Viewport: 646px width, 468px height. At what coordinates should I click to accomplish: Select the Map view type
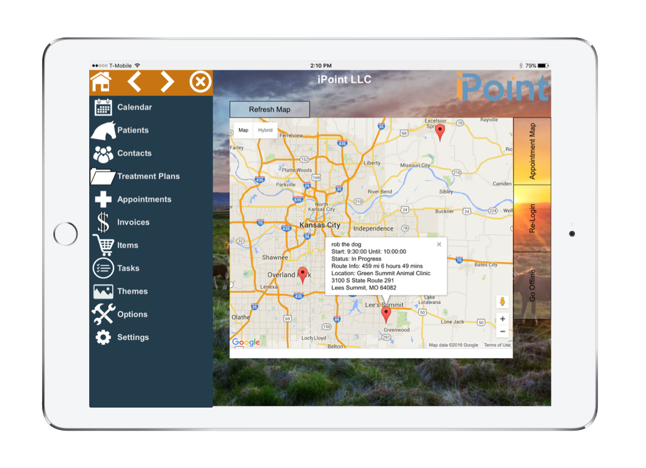(244, 130)
